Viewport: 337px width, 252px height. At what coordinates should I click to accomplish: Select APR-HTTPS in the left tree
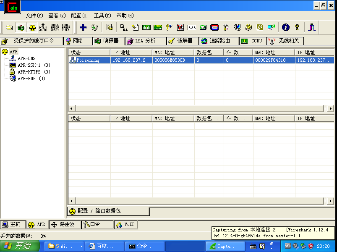pos(29,72)
